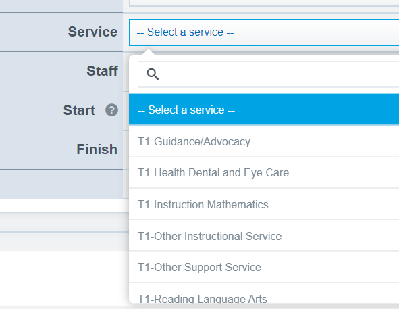Click the white area under the form
The width and height of the screenshot is (399, 309).
pyautogui.click(x=64, y=279)
